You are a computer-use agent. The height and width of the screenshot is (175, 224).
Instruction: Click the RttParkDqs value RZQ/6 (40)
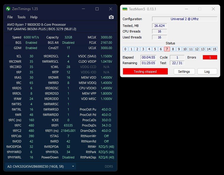[x=106, y=157]
